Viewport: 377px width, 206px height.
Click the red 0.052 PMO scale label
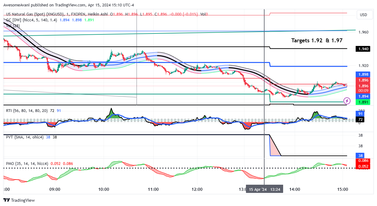363,166
